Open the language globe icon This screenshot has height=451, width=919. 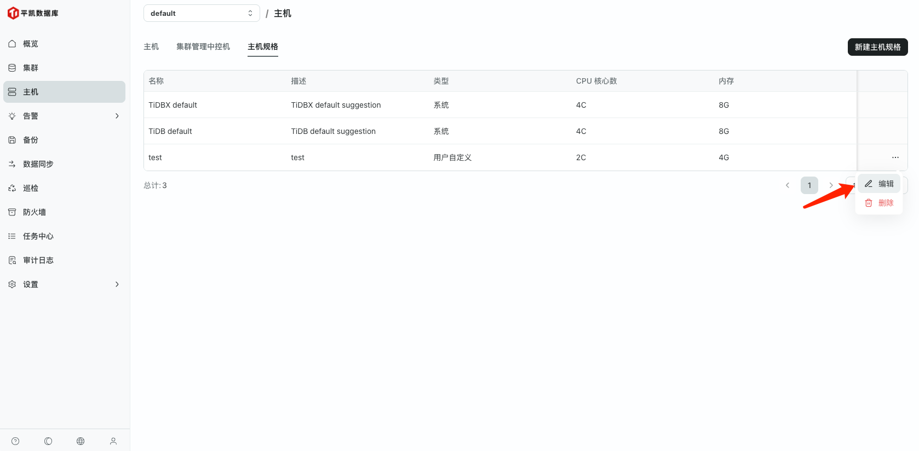tap(81, 441)
